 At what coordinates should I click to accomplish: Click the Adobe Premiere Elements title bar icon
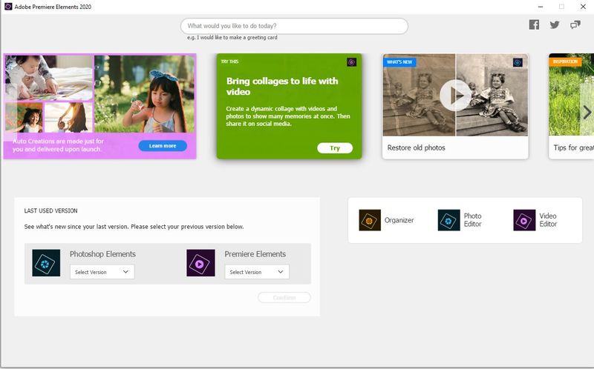(x=8, y=7)
